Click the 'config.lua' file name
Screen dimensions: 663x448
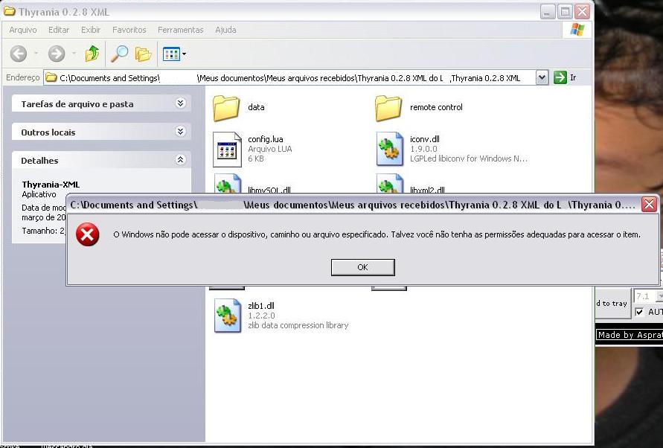point(266,139)
